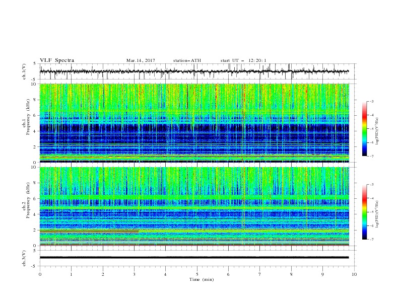Click the time axis tick label '0'
Screen dimensions: 399x308
coord(40,274)
